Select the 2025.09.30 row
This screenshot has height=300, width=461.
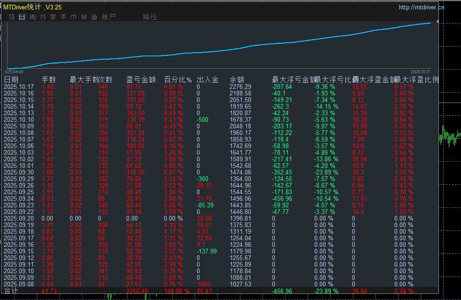click(221, 172)
